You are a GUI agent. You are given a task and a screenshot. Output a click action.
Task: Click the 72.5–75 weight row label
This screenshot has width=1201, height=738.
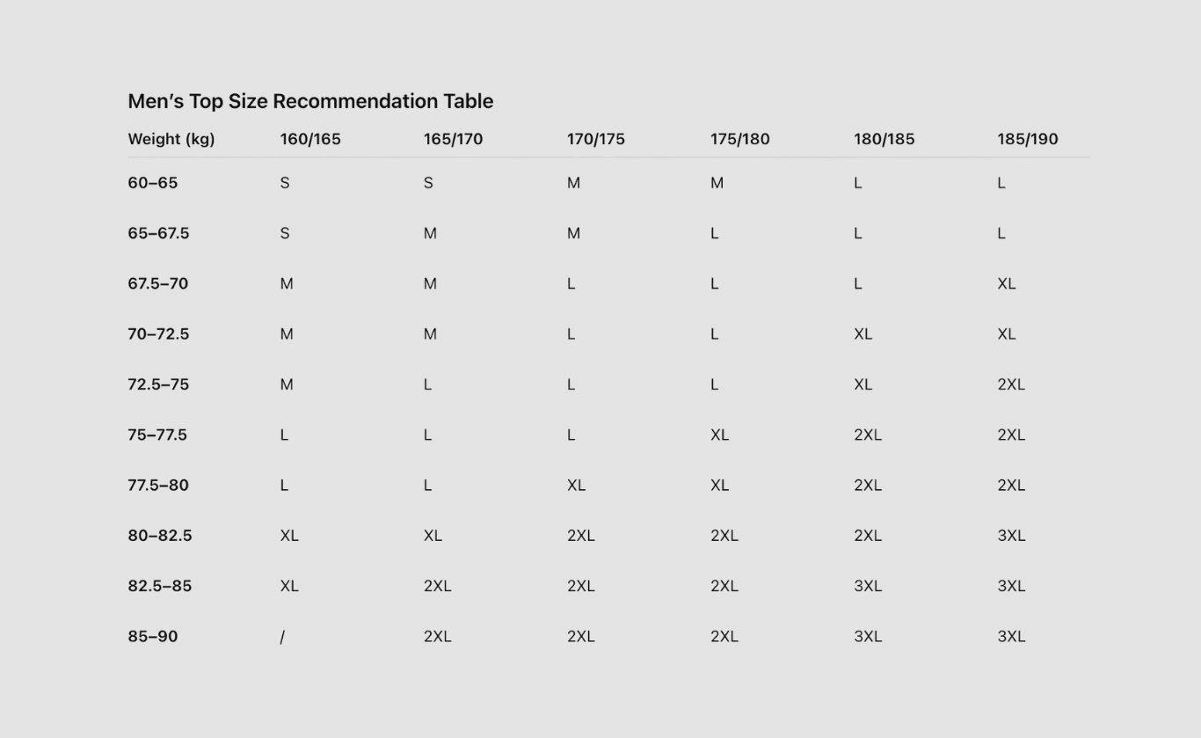157,384
